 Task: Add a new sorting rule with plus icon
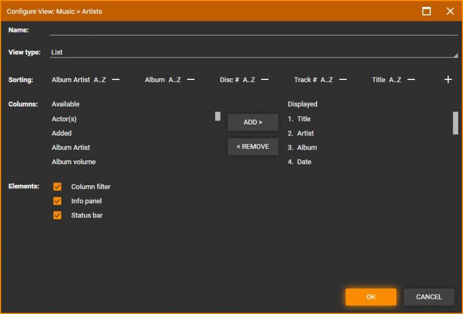pyautogui.click(x=448, y=79)
